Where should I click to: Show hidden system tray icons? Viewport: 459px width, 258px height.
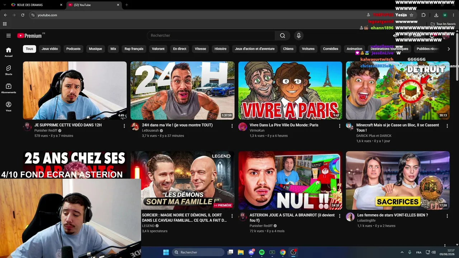click(402, 252)
